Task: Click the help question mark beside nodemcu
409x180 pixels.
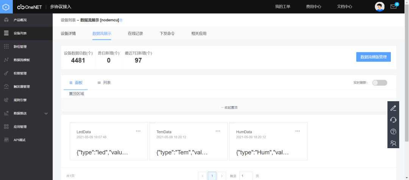Action: (x=121, y=20)
